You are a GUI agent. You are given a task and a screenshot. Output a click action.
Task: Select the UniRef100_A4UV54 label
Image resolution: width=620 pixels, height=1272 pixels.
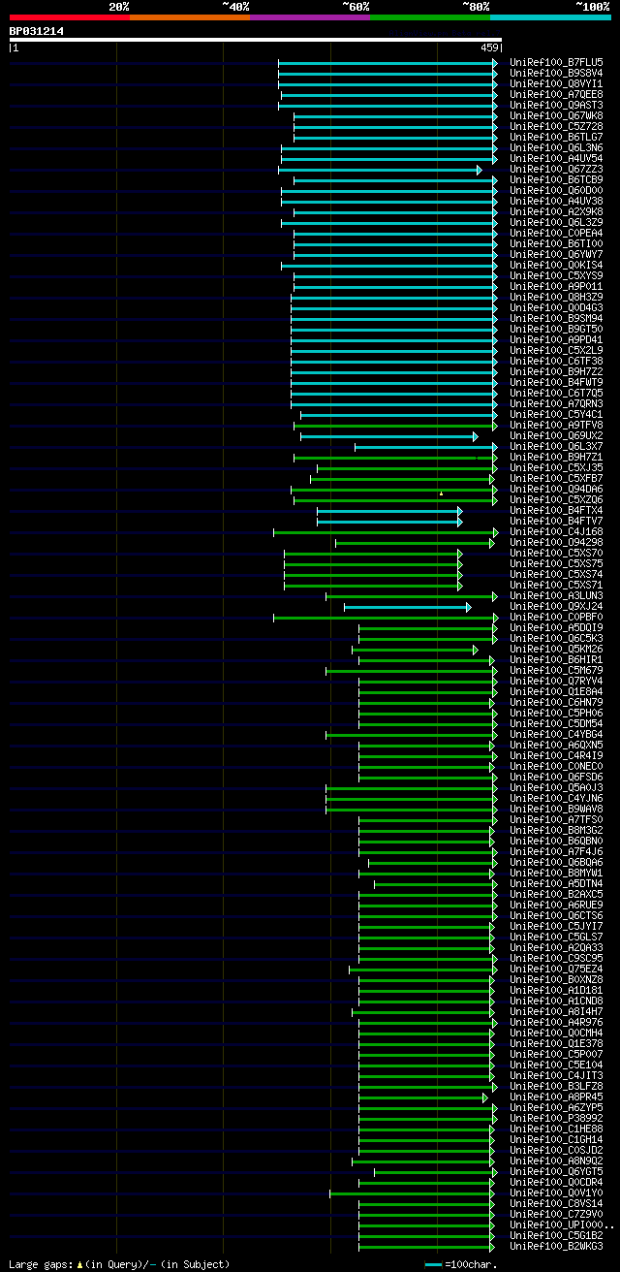[556, 158]
